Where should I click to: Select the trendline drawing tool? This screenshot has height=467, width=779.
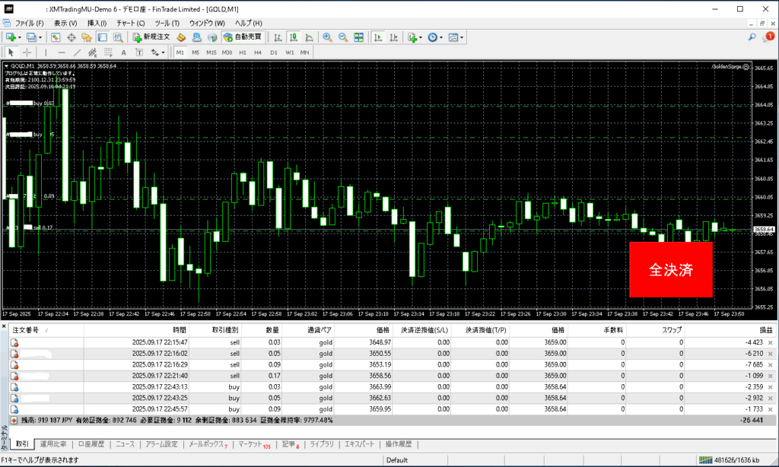coord(78,52)
